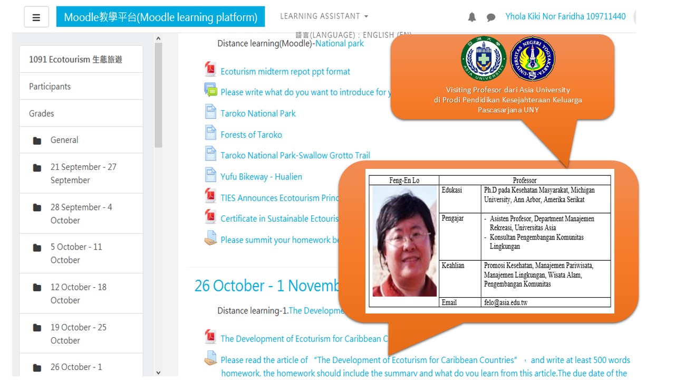
Task: Open the National park link
Action: [x=340, y=43]
